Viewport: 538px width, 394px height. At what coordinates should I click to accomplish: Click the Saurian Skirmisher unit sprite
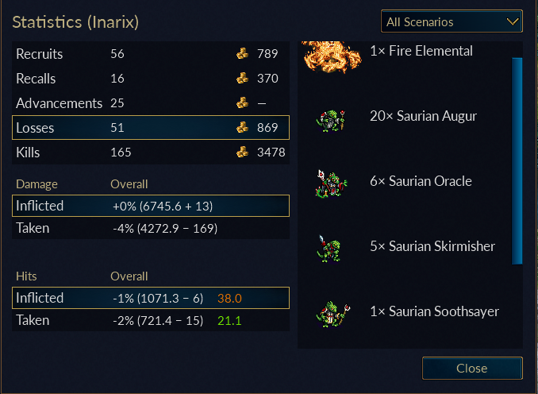[x=329, y=249]
